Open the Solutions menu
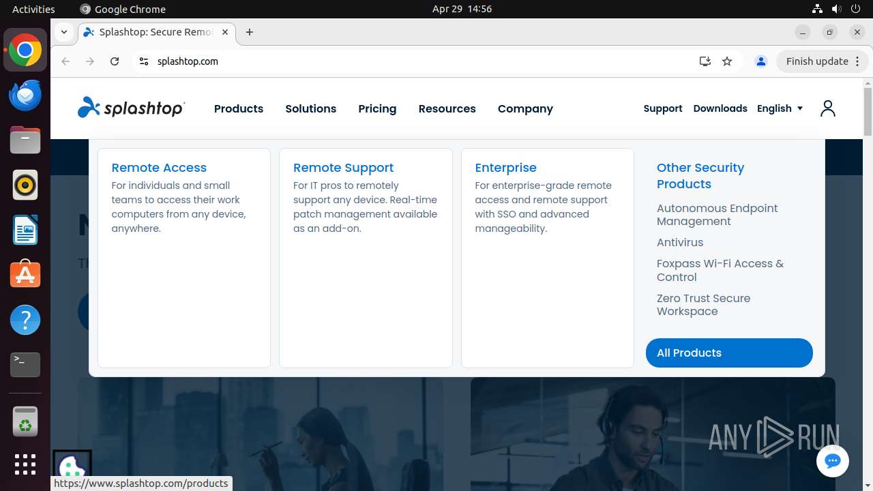 pyautogui.click(x=311, y=108)
